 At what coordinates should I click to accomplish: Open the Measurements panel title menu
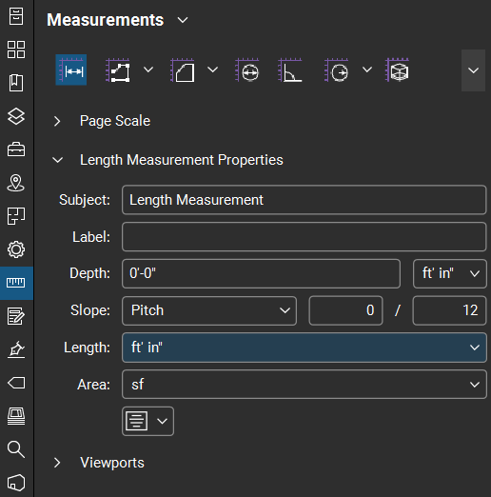pos(183,20)
